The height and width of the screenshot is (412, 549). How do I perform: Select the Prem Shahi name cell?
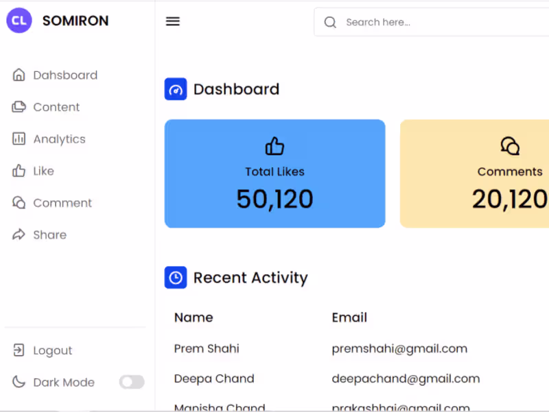(207, 348)
